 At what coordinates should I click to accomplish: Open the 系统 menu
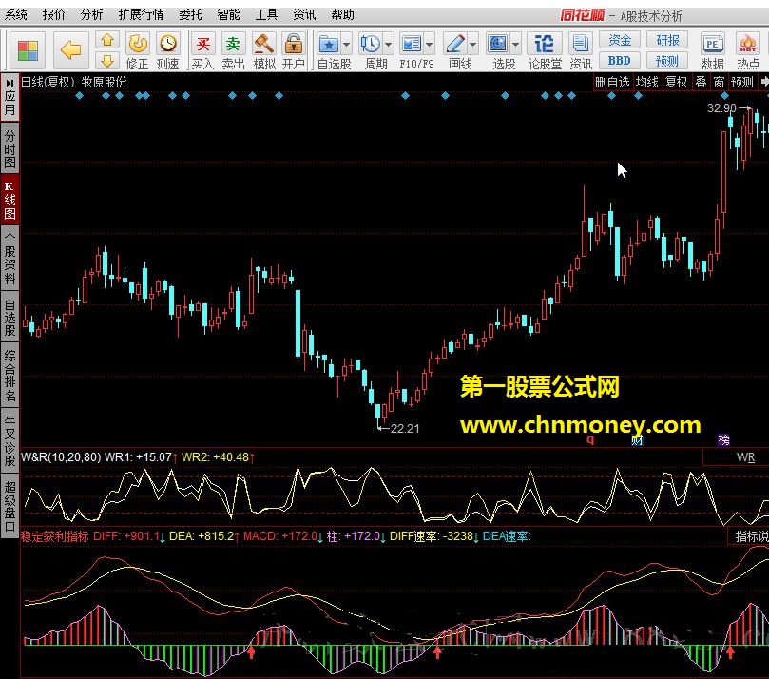(16, 14)
